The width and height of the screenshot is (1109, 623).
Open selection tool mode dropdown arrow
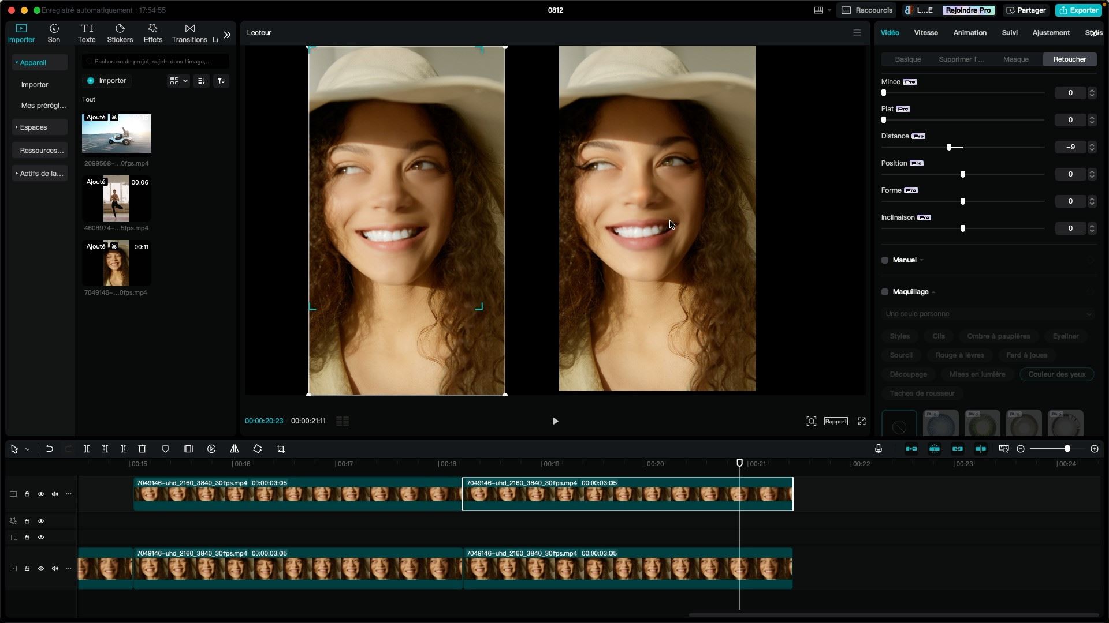coord(27,449)
